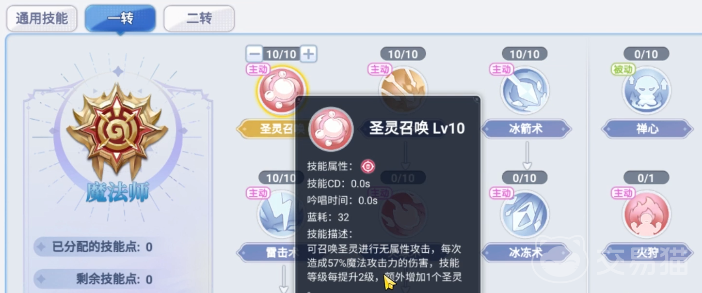This screenshot has height=293, width=702.
Task: Click the 剩余技能点 counter
Action: pos(96,279)
